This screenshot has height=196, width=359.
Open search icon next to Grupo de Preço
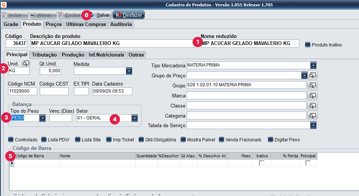pyautogui.click(x=313, y=75)
